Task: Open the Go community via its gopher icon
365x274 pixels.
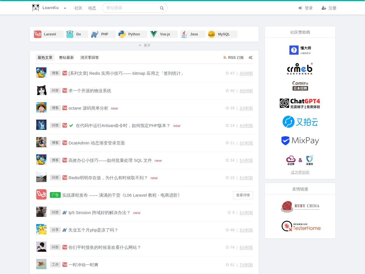Action: [x=70, y=34]
